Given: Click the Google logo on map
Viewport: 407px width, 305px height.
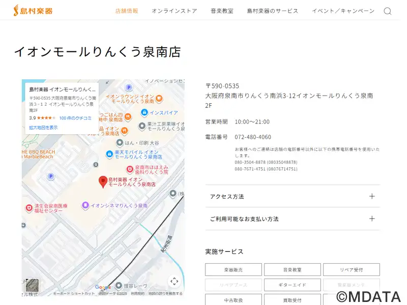Looking at the screenshot, I should point(103,287).
